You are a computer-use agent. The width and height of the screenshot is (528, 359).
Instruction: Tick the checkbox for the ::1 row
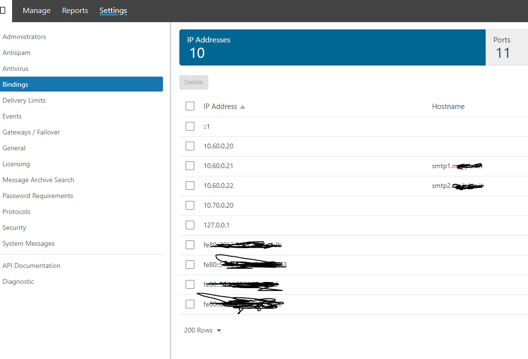pyautogui.click(x=190, y=126)
